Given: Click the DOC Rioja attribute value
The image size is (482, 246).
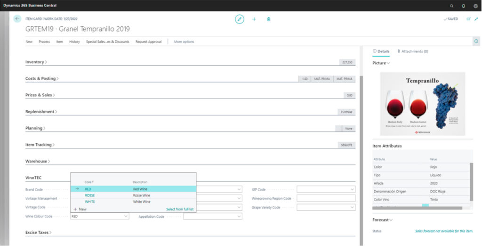Looking at the screenshot, I should (438, 192).
